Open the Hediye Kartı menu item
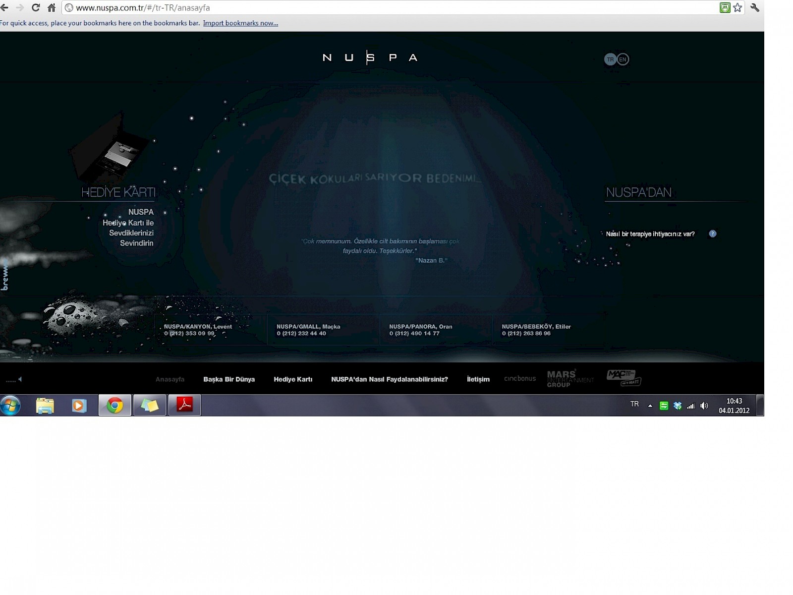 [x=293, y=379]
